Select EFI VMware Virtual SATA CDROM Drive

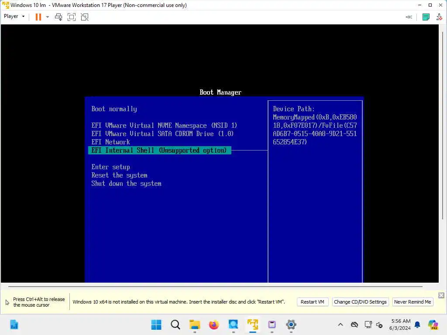(162, 134)
